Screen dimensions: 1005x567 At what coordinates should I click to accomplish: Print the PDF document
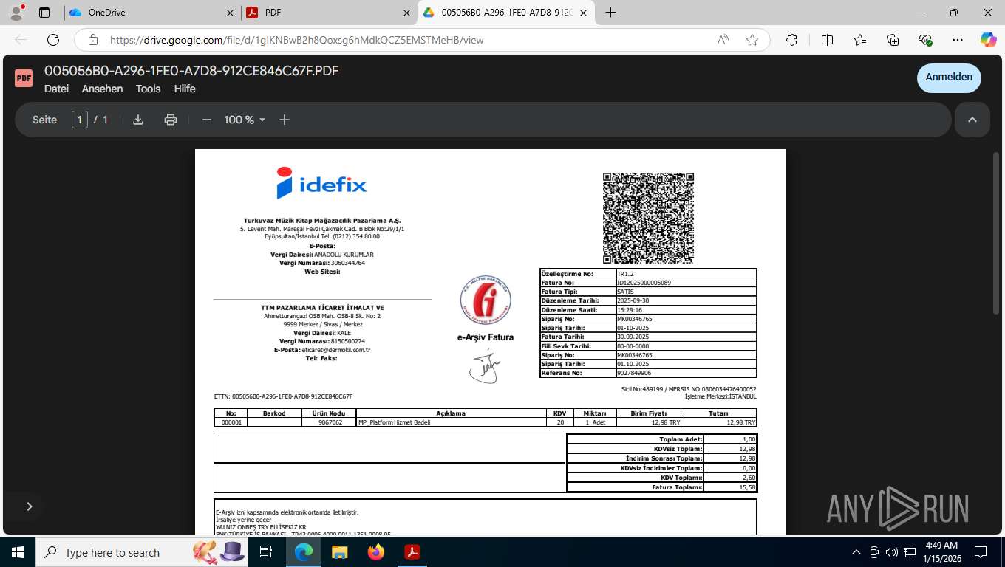tap(171, 120)
